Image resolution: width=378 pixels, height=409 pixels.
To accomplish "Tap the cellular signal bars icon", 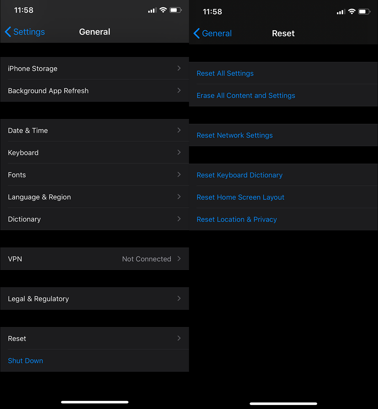I will click(151, 10).
